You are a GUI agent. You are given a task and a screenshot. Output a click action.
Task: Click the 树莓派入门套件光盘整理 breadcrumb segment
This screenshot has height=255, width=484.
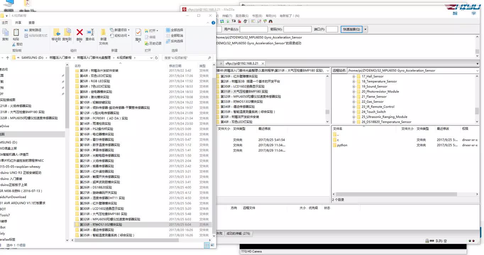[94, 57]
